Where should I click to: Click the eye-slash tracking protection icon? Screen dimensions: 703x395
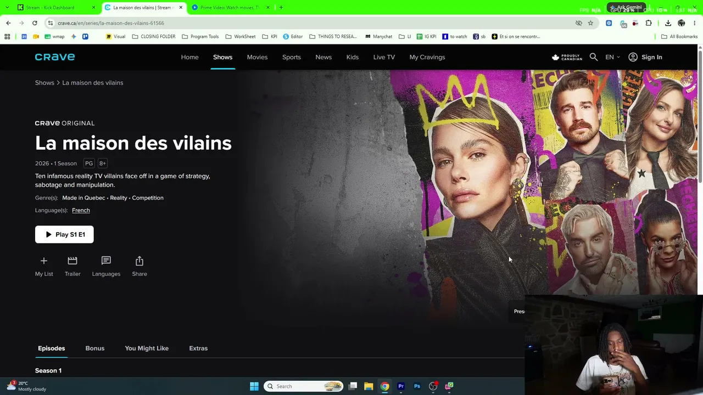(x=579, y=23)
